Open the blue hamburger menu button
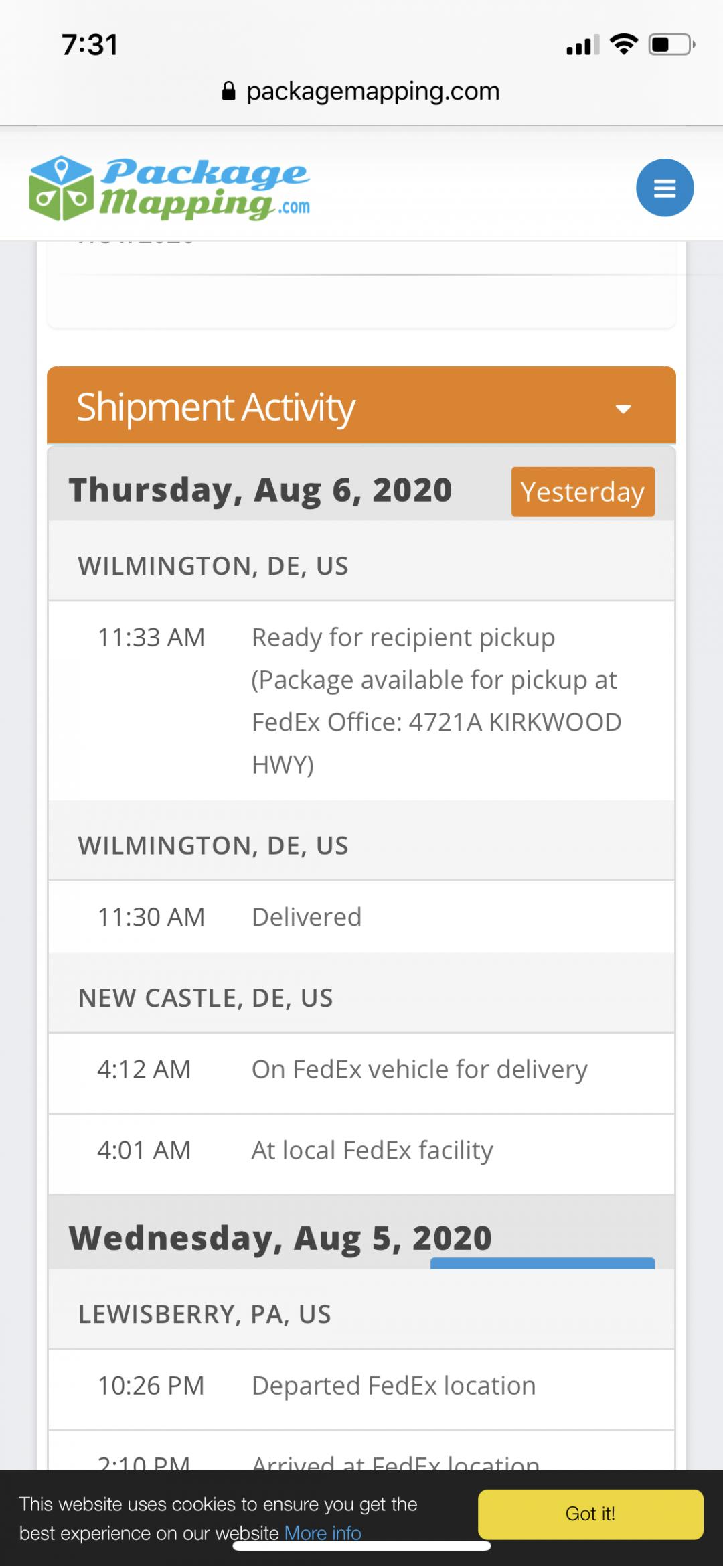The image size is (723, 1566). point(664,188)
